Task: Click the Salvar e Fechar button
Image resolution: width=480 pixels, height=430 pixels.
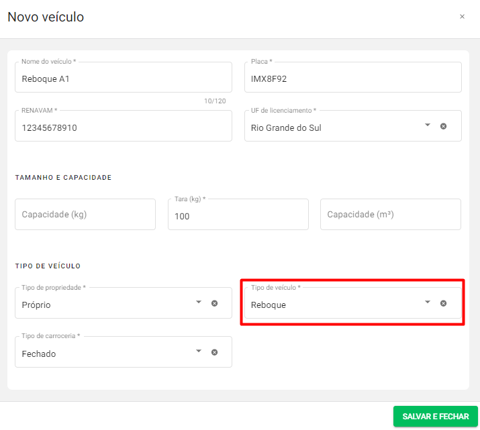Action: coord(435,417)
